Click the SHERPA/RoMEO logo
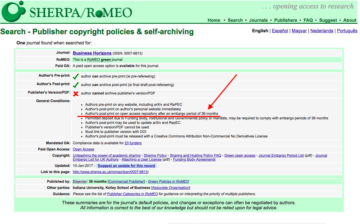This screenshot has height=224, width=360. point(67,12)
